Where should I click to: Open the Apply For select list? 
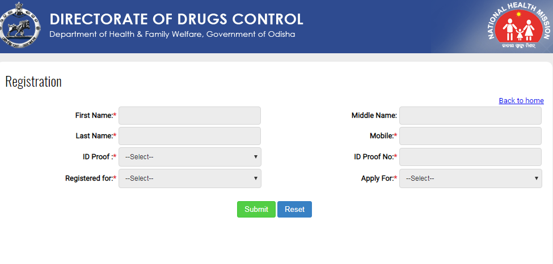click(x=470, y=178)
